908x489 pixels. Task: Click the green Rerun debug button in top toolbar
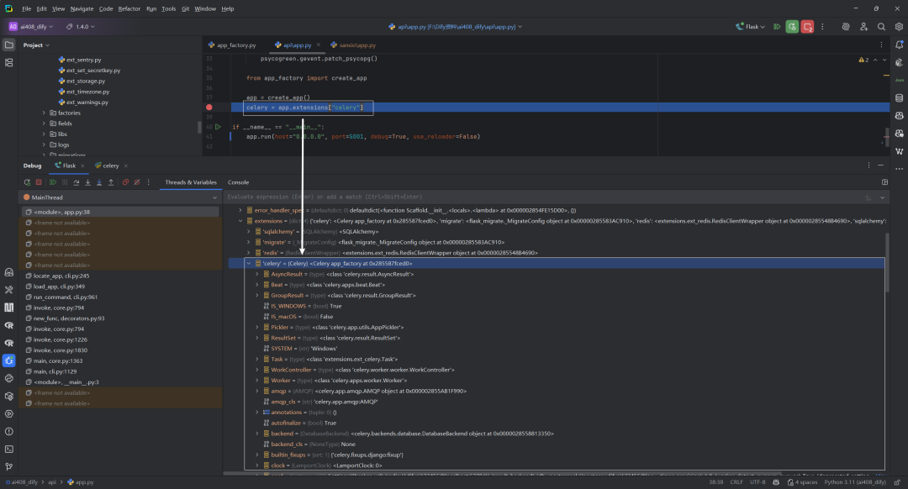tap(792, 27)
